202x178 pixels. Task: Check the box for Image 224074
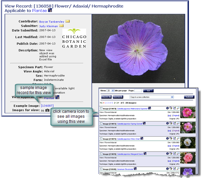click(x=102, y=108)
